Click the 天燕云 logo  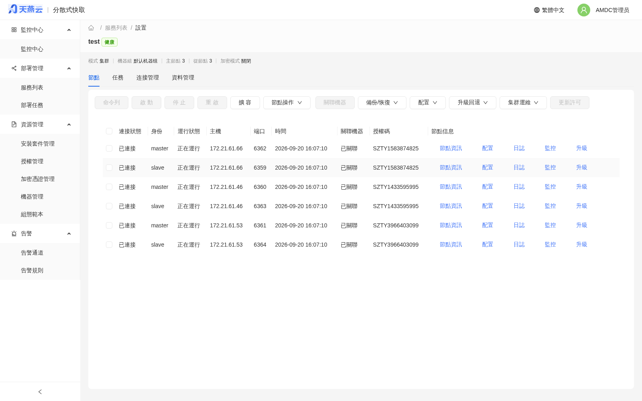point(25,9)
